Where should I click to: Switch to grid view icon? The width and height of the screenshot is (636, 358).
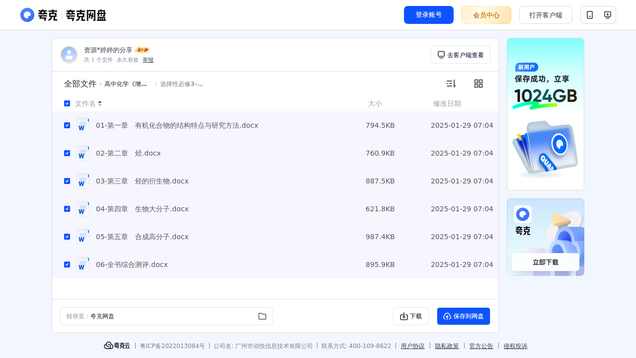click(x=478, y=84)
